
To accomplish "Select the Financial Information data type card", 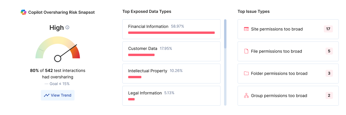I will coord(171,29).
